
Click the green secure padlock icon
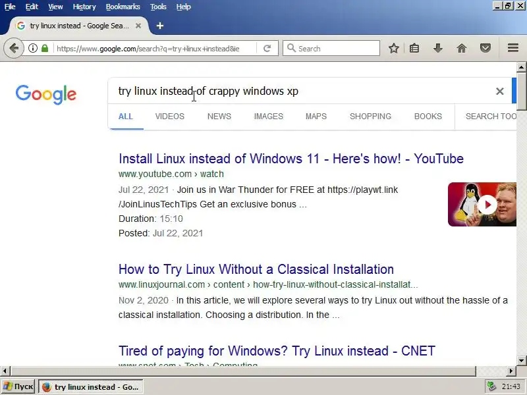coord(45,48)
